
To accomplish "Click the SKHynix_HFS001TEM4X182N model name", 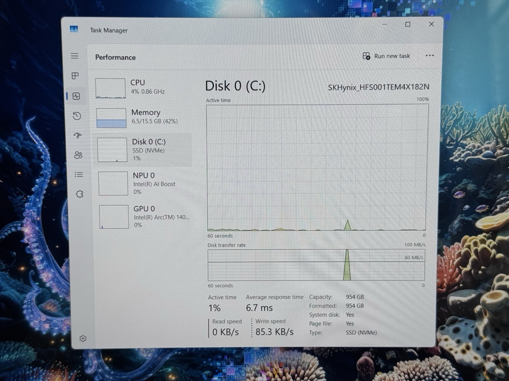I will (x=379, y=87).
